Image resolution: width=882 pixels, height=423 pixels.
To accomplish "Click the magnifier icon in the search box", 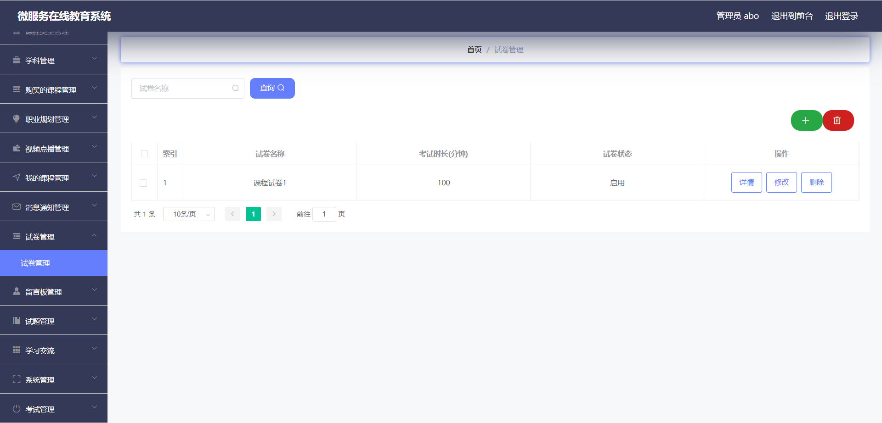I will pos(235,88).
